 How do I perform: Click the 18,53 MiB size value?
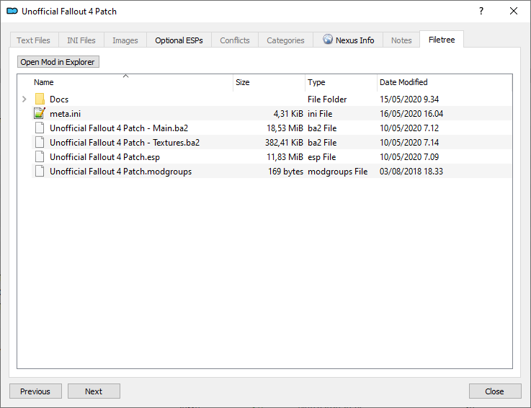285,128
